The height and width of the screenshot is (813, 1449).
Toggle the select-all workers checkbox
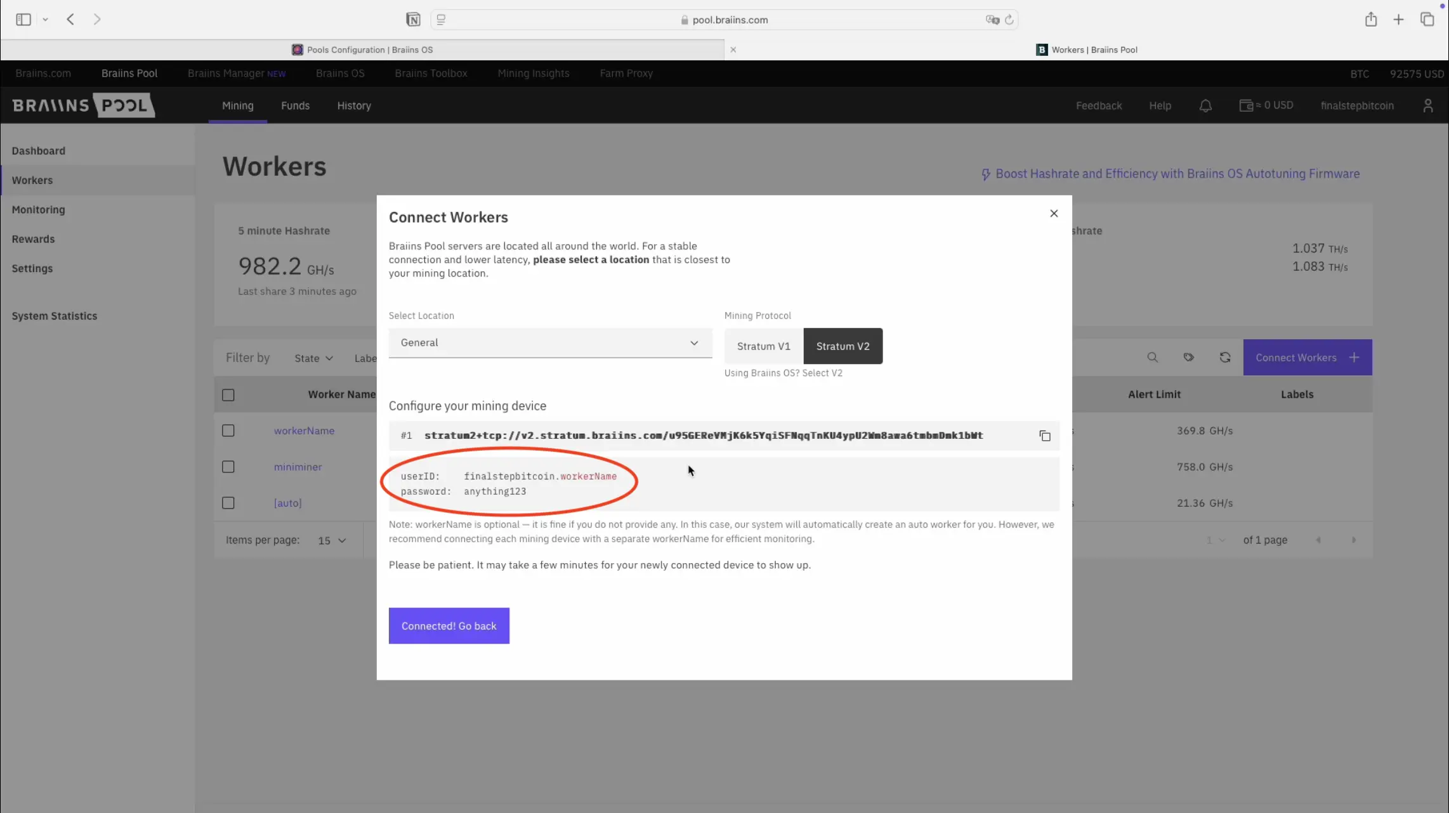click(x=228, y=395)
